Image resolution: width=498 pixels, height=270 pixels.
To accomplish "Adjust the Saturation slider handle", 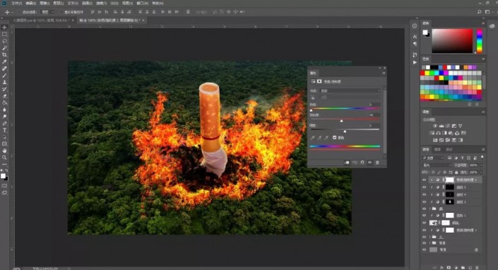I will (x=341, y=121).
